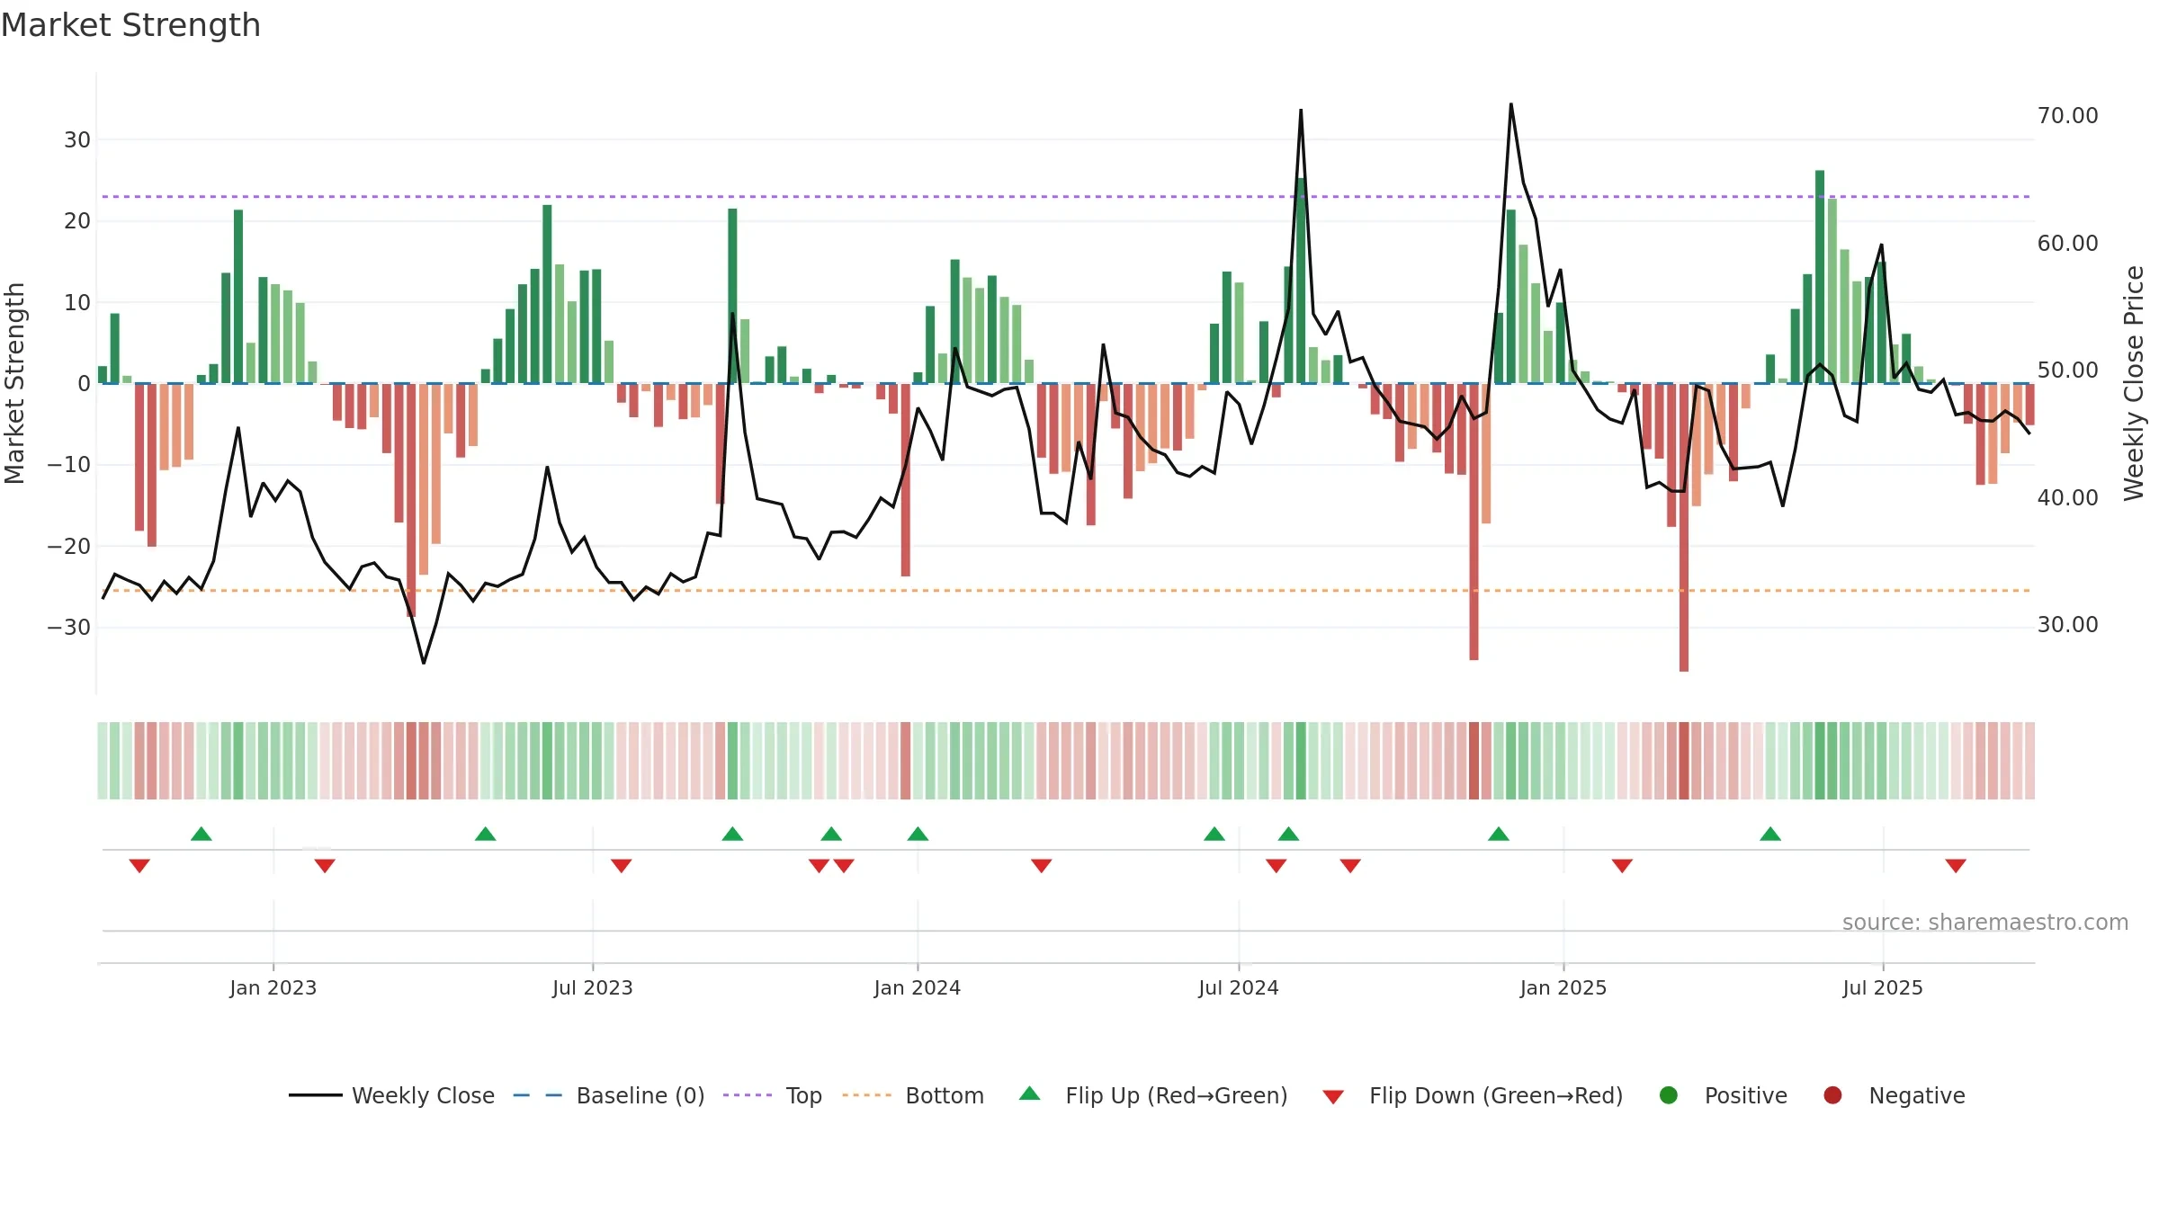2159x1214 pixels.
Task: Click the first flip-up marker before Jan 2023
Action: (202, 834)
